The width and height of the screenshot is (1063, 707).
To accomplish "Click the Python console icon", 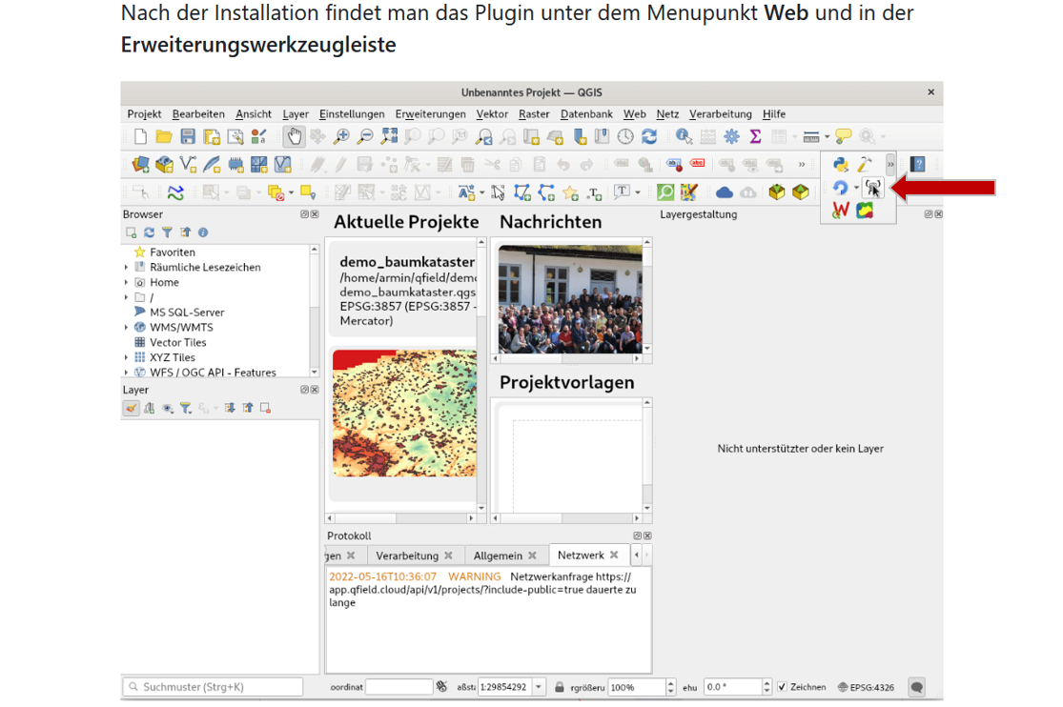I will 840,164.
